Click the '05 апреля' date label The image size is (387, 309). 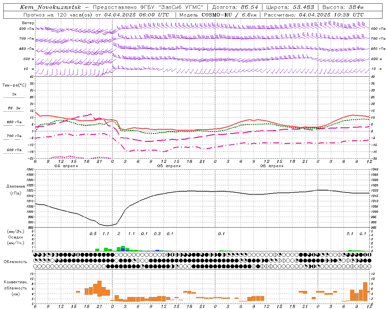pos(169,166)
